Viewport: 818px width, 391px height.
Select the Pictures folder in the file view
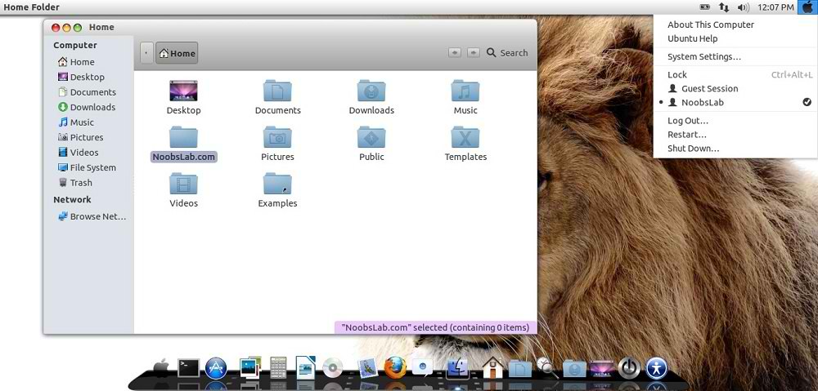(277, 144)
